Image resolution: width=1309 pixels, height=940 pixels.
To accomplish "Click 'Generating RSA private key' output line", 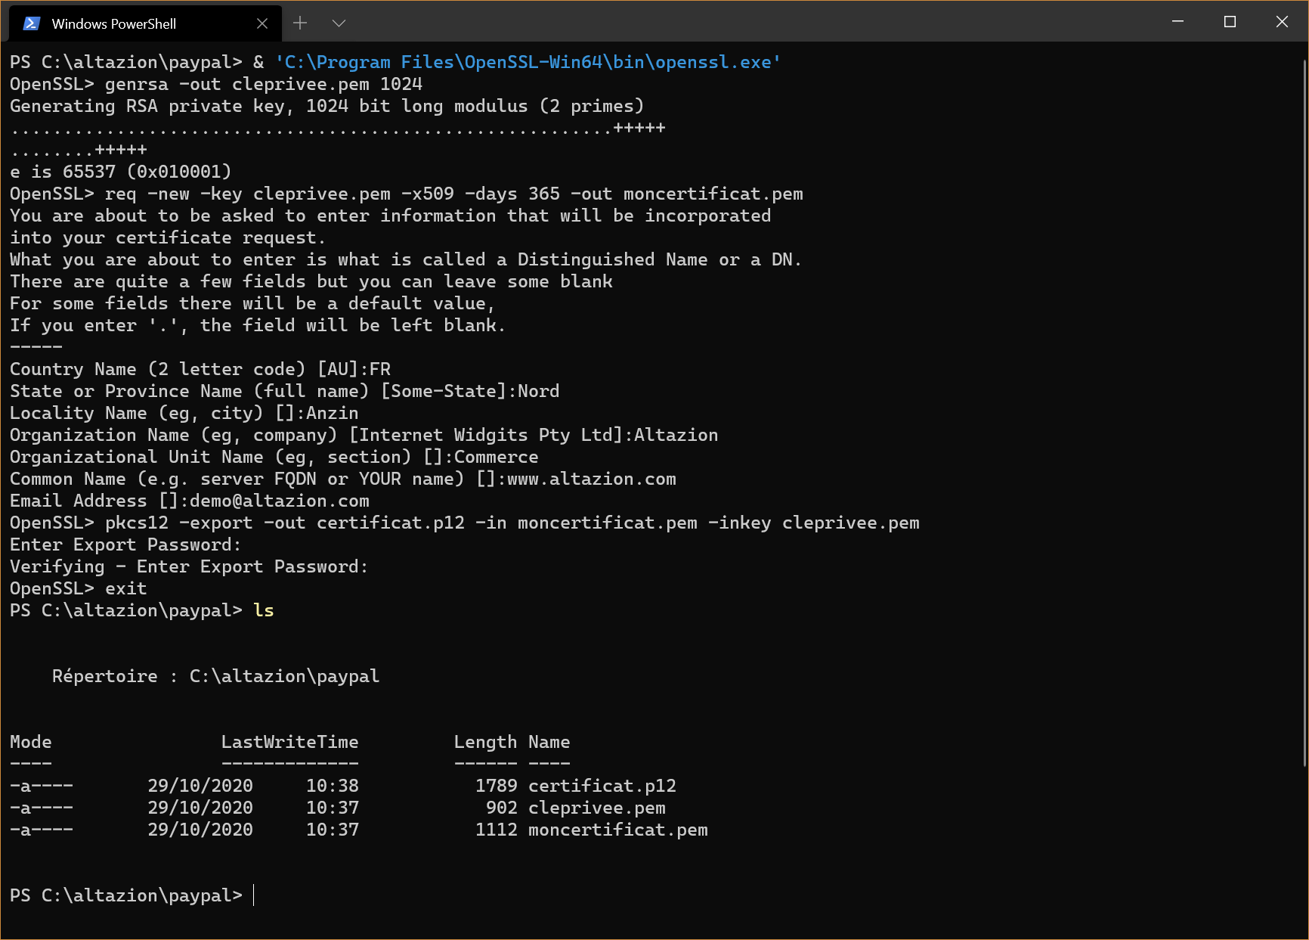I will click(327, 106).
